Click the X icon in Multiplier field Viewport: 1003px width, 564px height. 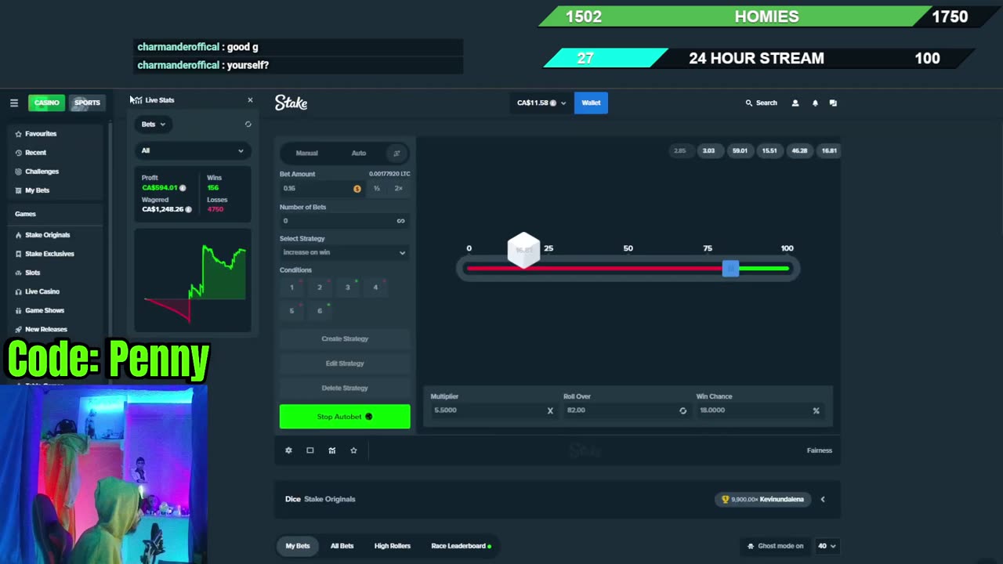pyautogui.click(x=550, y=410)
